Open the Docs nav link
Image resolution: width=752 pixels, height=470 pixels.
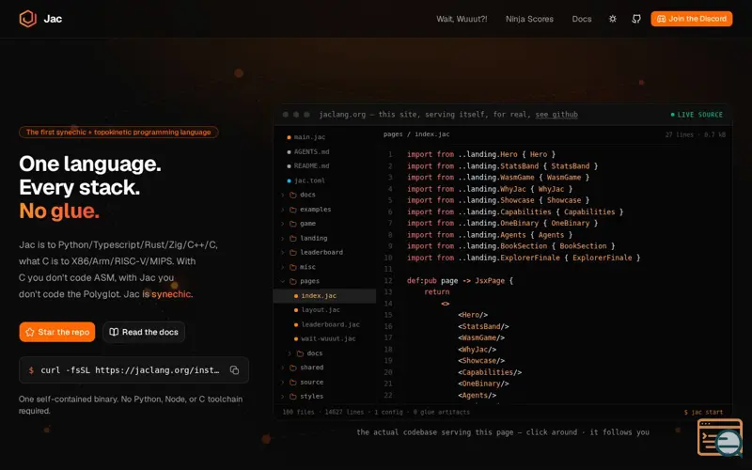click(x=581, y=19)
